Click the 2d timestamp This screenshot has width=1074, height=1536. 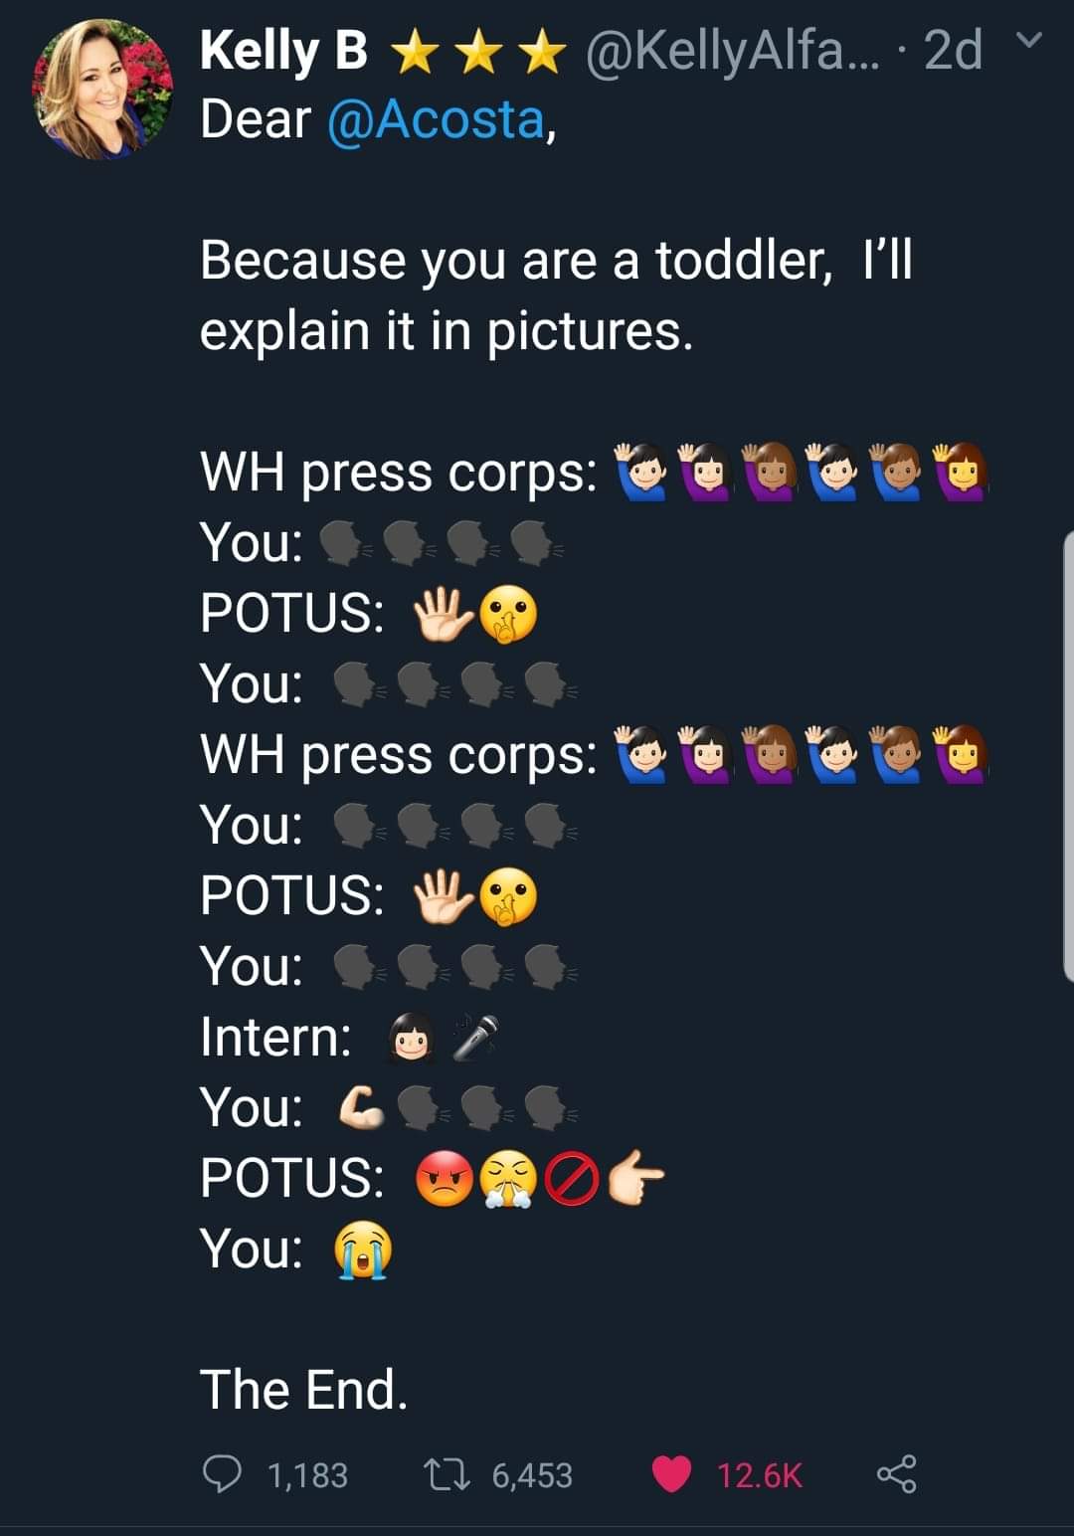coord(953,50)
